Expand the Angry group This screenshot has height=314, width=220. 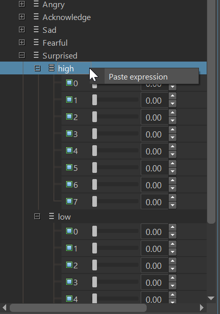tap(22, 4)
